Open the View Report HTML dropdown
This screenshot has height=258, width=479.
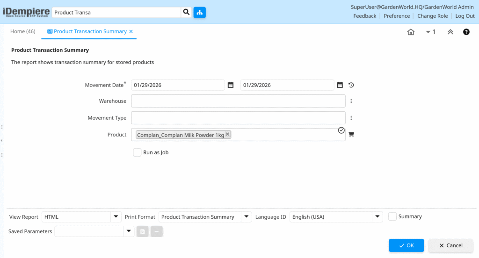pos(116,217)
